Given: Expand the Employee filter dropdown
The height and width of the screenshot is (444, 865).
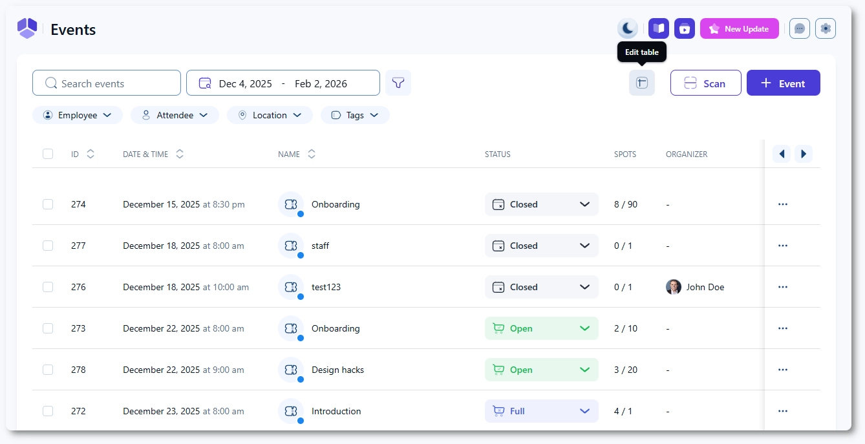Looking at the screenshot, I should 77,115.
